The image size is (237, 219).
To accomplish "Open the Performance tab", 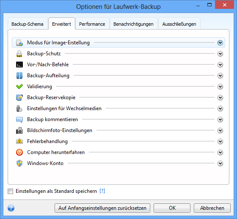I will coord(92,24).
